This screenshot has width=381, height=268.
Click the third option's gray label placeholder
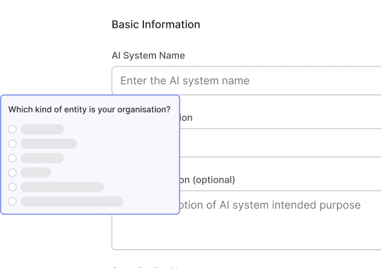coord(42,158)
